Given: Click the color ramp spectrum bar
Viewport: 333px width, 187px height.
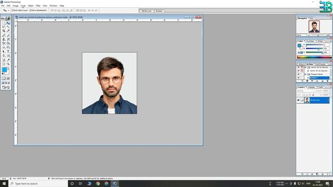Looking at the screenshot, I should [314, 57].
